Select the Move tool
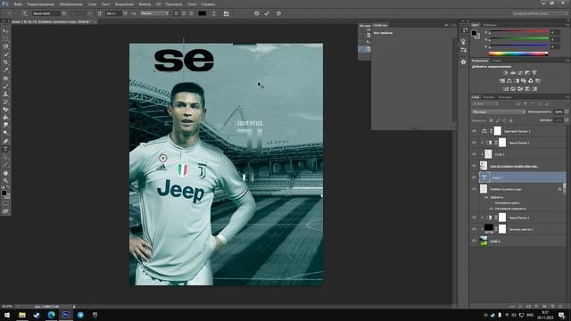Image resolution: width=571 pixels, height=321 pixels. 5,30
